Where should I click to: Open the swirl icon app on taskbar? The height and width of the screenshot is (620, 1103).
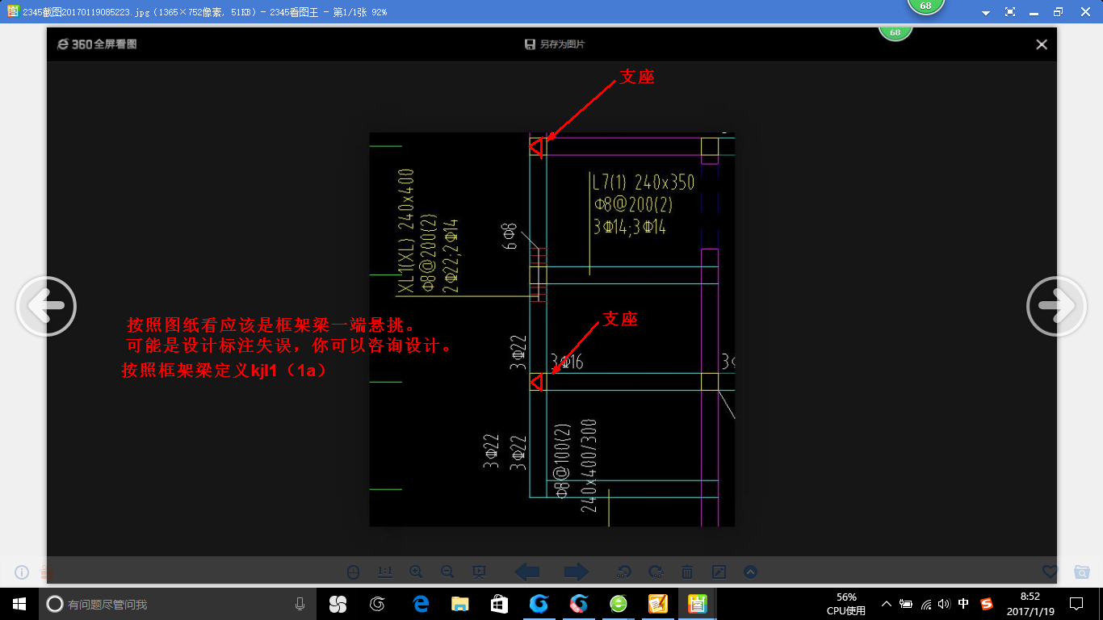(x=377, y=604)
